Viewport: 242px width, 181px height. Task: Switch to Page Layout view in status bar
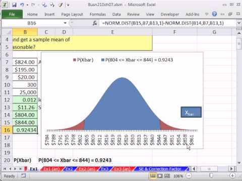(x=160, y=175)
